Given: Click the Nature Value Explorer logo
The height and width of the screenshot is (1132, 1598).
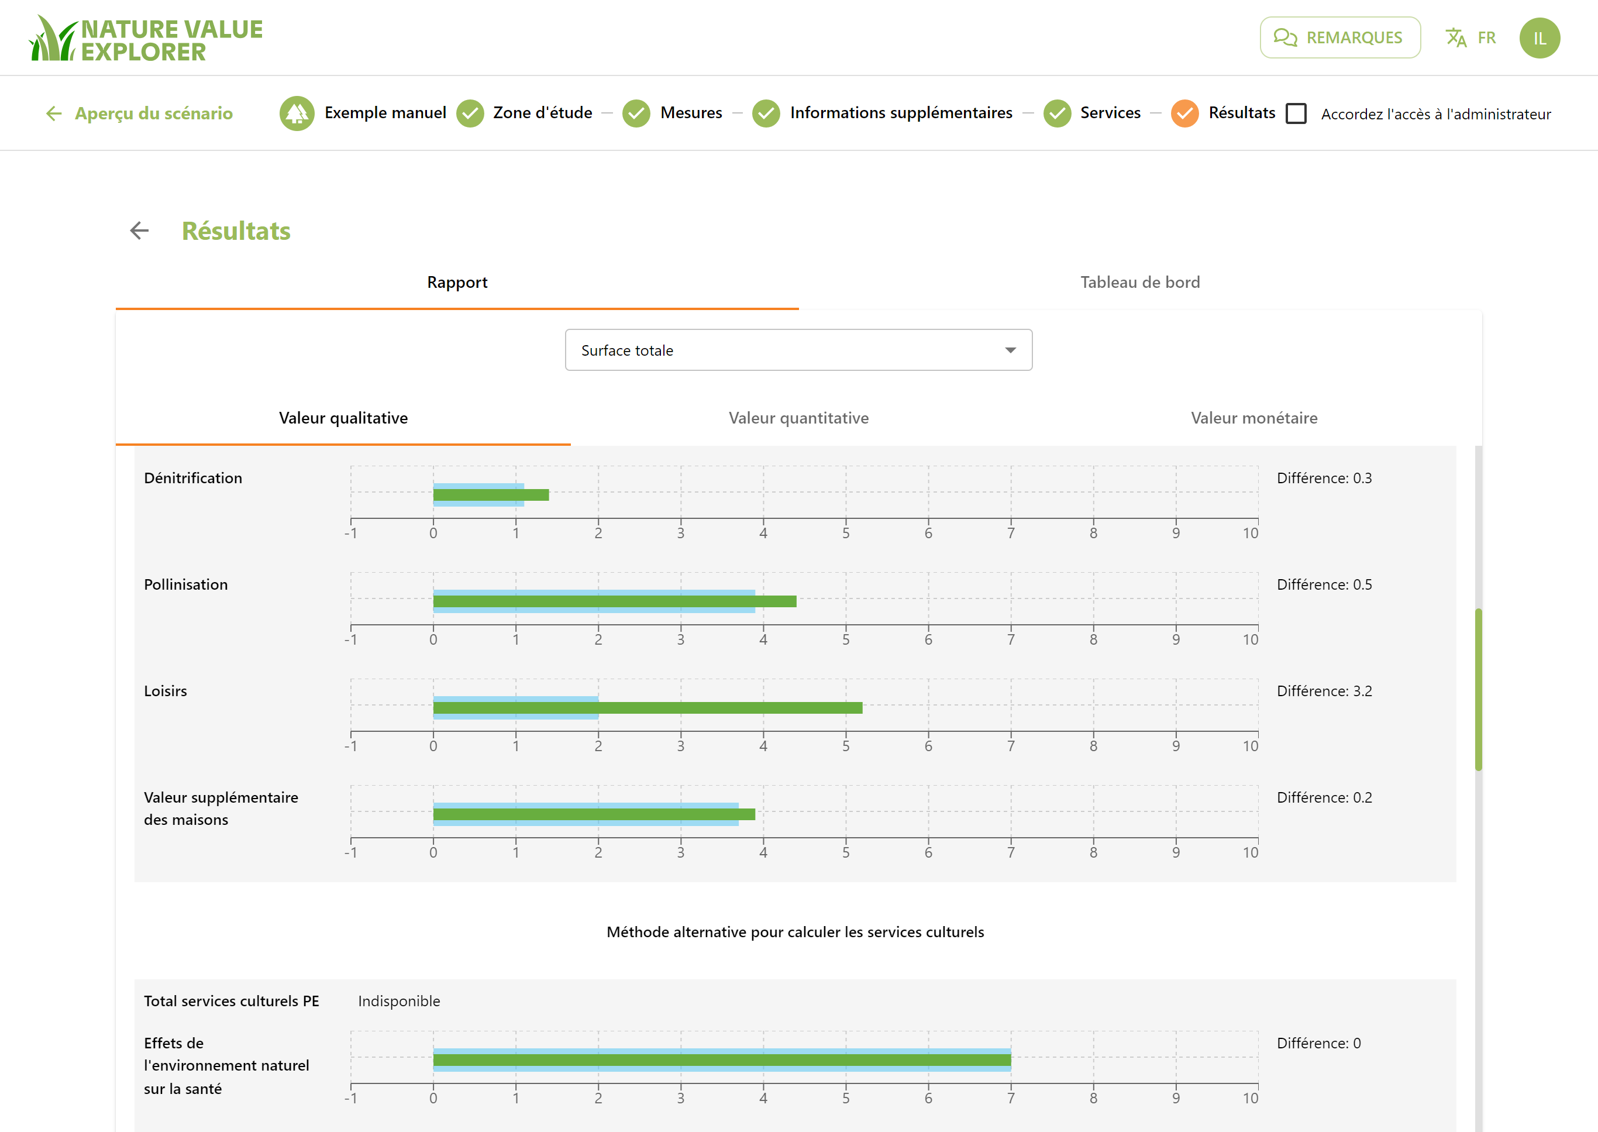Looking at the screenshot, I should point(145,39).
